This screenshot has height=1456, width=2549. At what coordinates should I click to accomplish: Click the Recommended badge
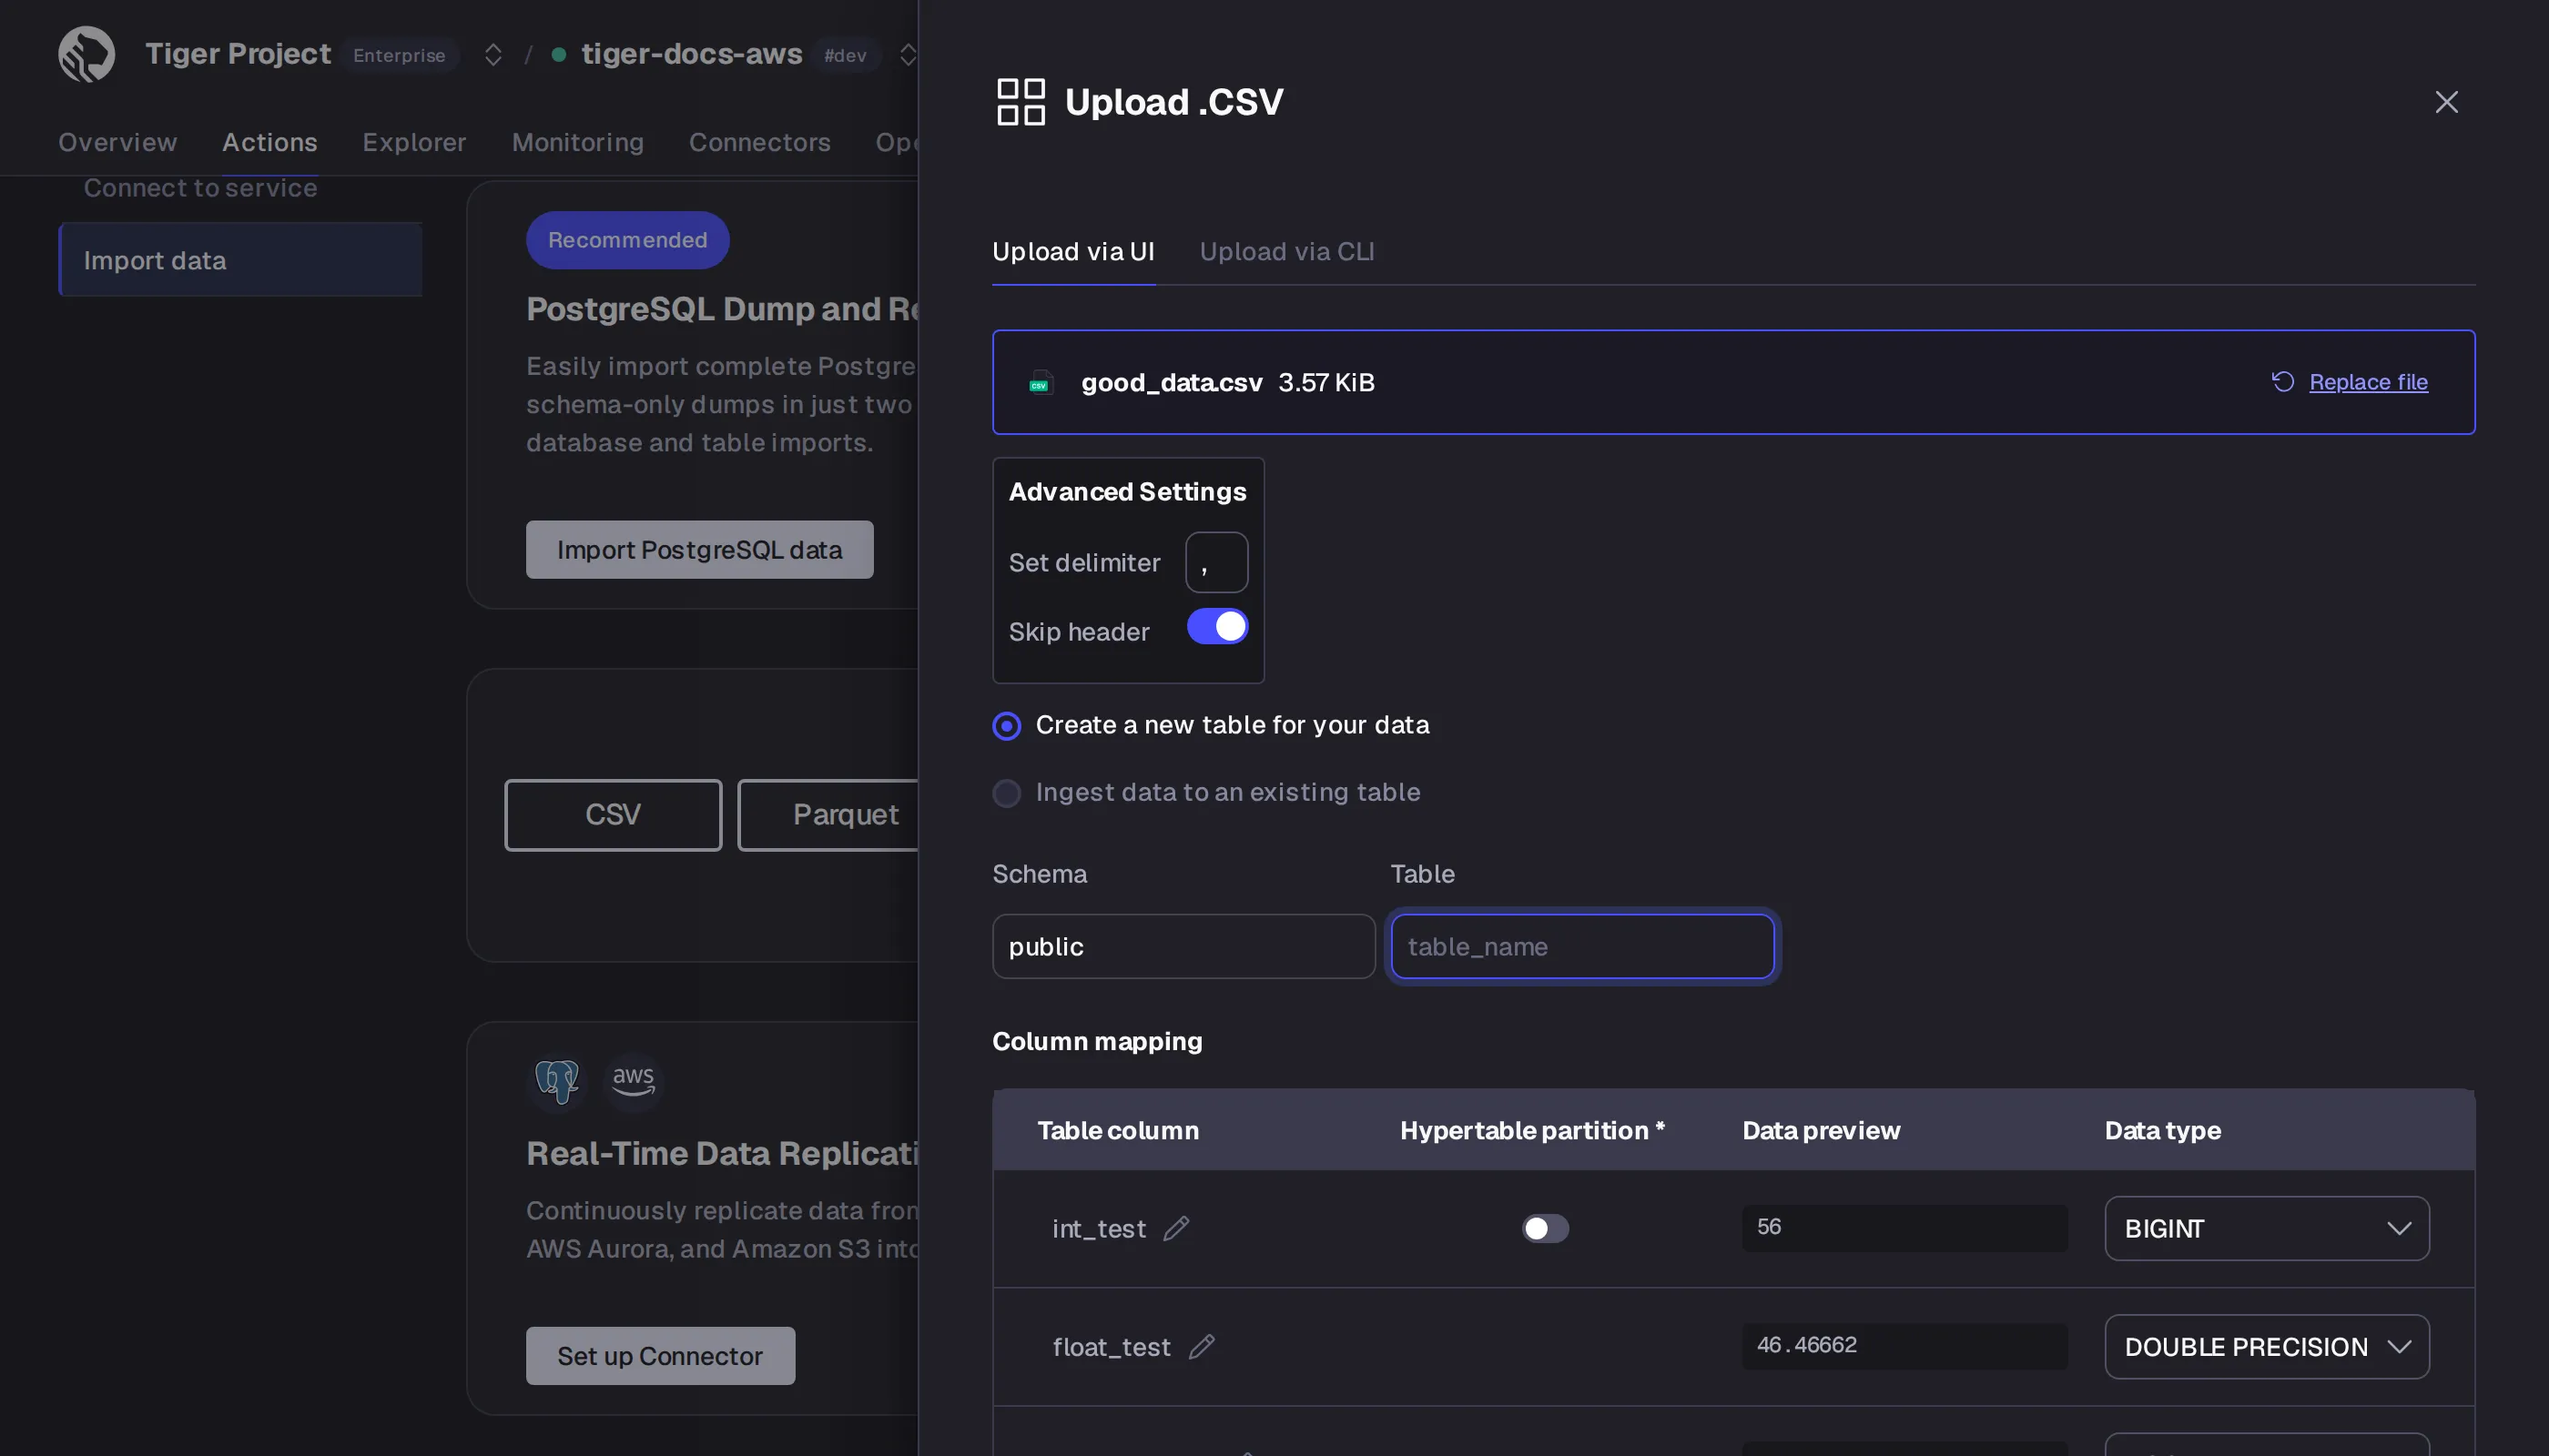[627, 240]
